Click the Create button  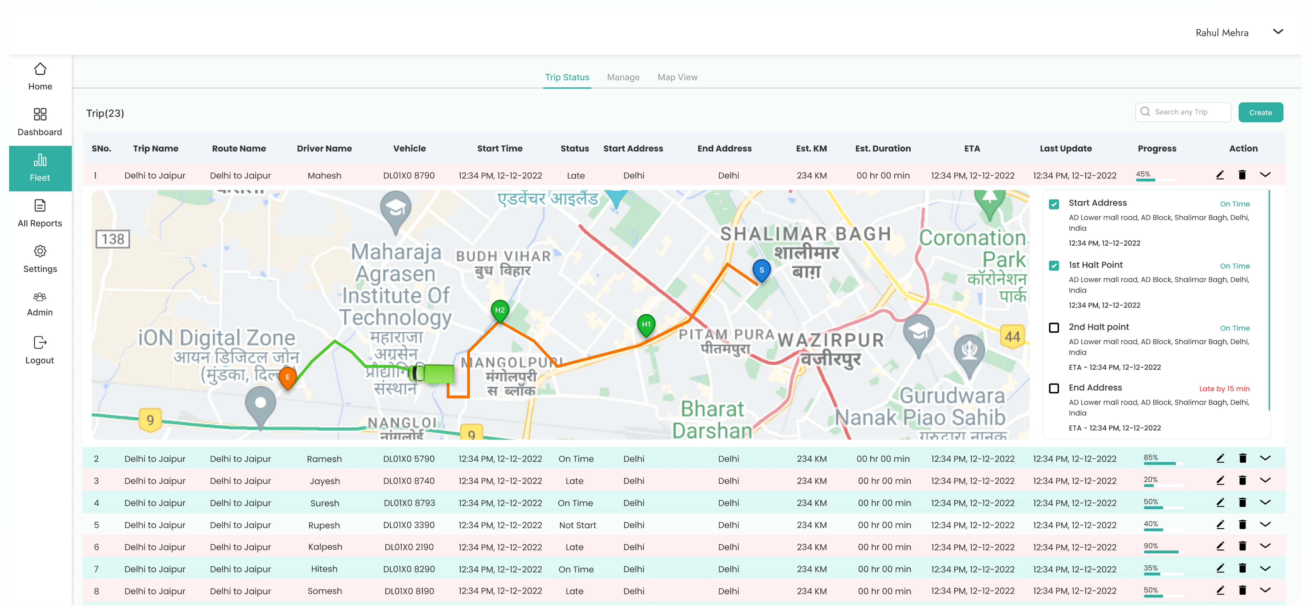tap(1261, 112)
